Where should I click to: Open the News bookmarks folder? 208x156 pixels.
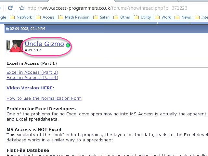point(183,17)
